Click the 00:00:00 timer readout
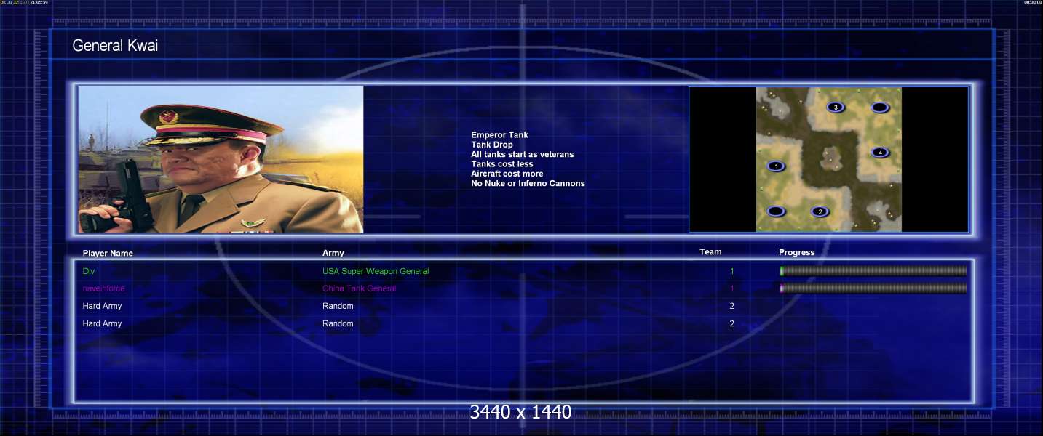Image resolution: width=1043 pixels, height=436 pixels. coord(1033,2)
